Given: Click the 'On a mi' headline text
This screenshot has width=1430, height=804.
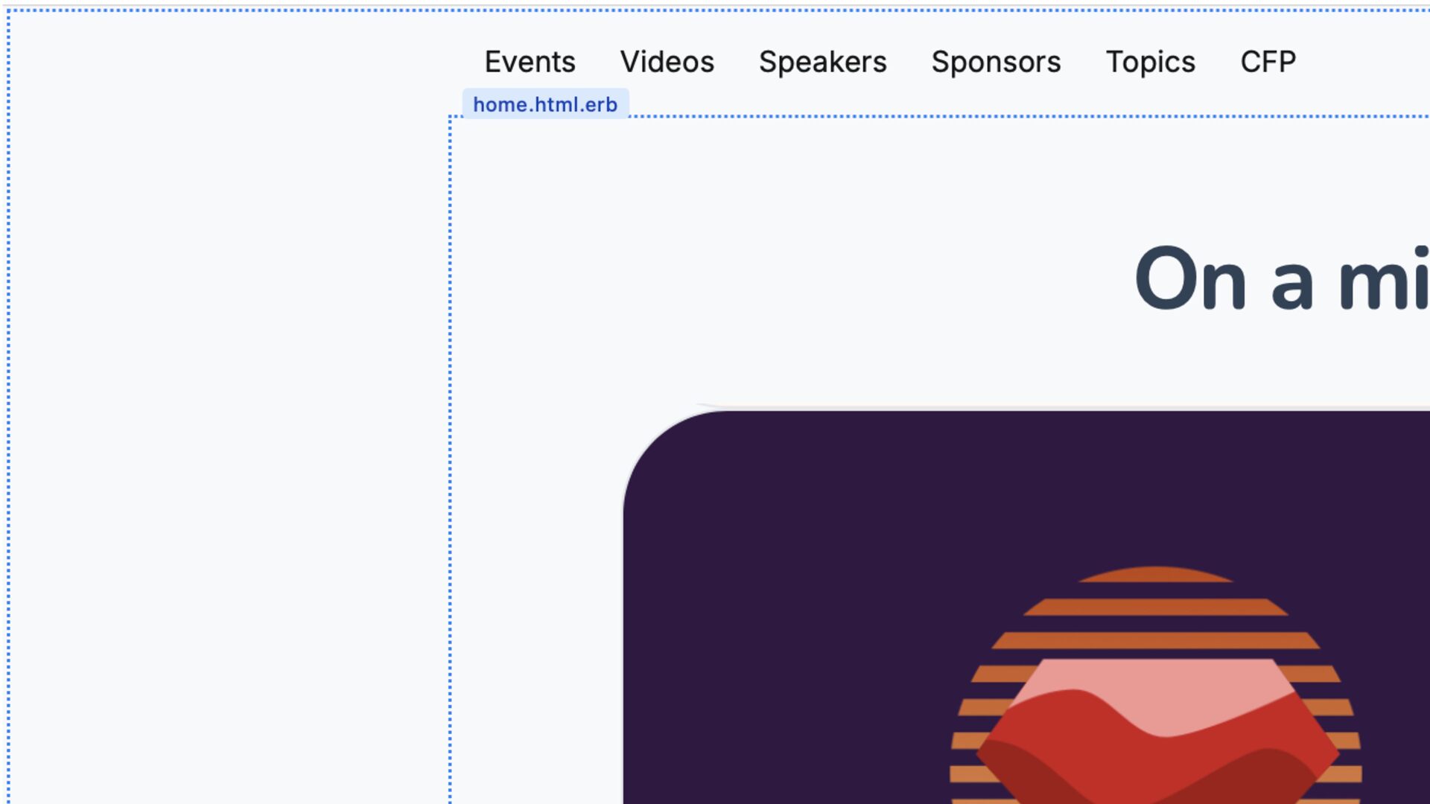Looking at the screenshot, I should [x=1280, y=279].
